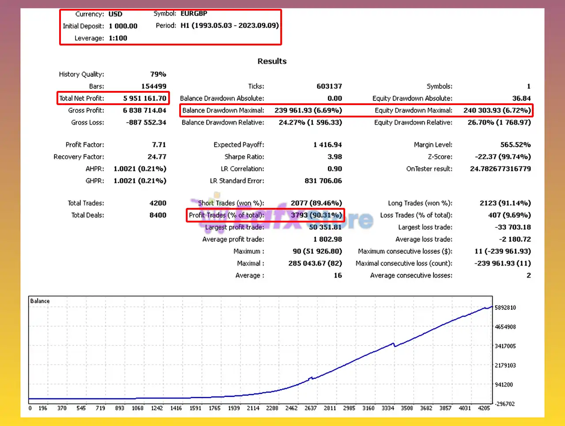Viewport: 565px width, 426px height.
Task: Click the 5892810 y-axis label on the chart
Action: click(505, 308)
